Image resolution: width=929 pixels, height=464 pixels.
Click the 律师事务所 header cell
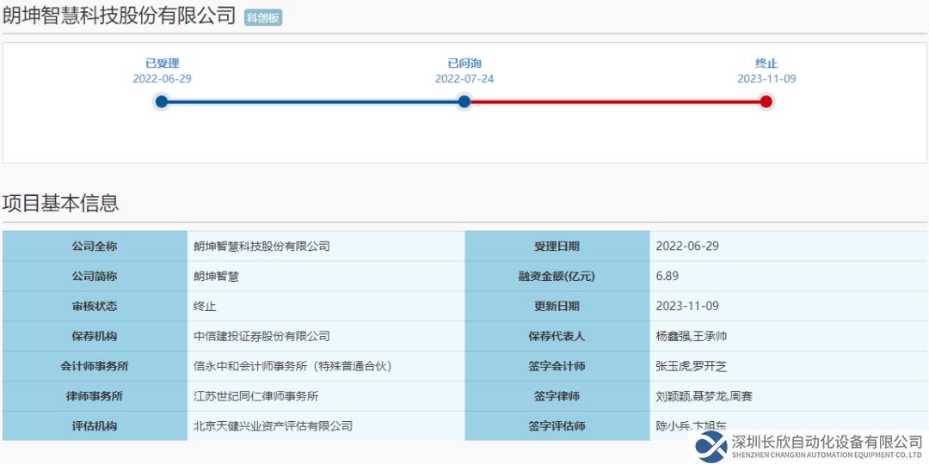95,396
